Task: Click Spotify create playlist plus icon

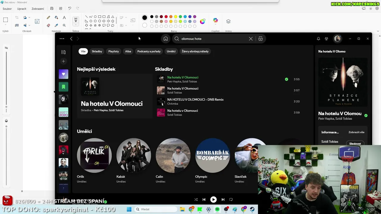Action: [x=63, y=61]
